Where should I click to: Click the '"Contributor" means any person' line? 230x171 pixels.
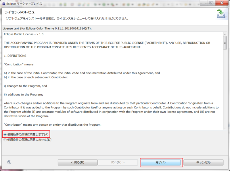tap(53, 125)
